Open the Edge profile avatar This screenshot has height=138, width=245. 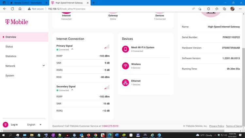232,9
